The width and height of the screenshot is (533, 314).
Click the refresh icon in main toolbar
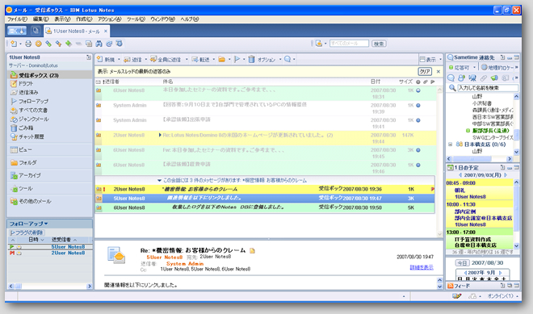click(x=109, y=44)
